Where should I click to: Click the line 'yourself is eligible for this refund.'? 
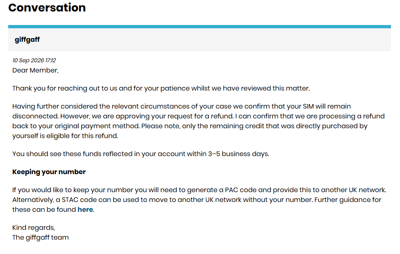click(x=65, y=136)
